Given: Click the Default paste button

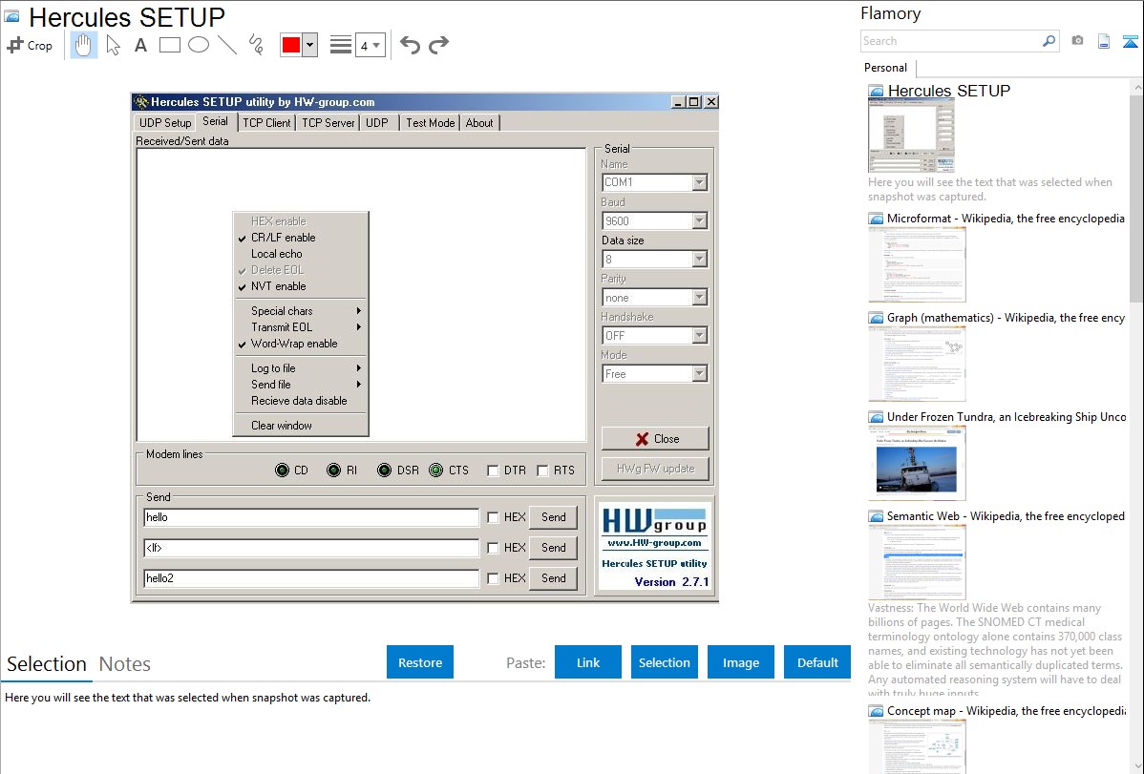Looking at the screenshot, I should pyautogui.click(x=817, y=662).
